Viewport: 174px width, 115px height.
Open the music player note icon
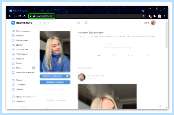pos(86,23)
